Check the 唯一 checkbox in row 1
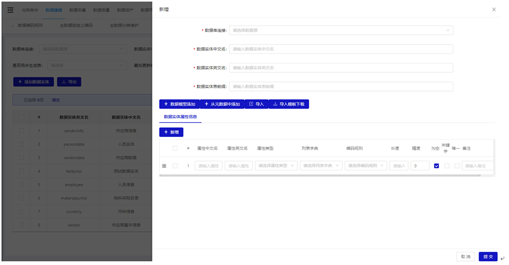The height and width of the screenshot is (265, 509). [x=457, y=166]
